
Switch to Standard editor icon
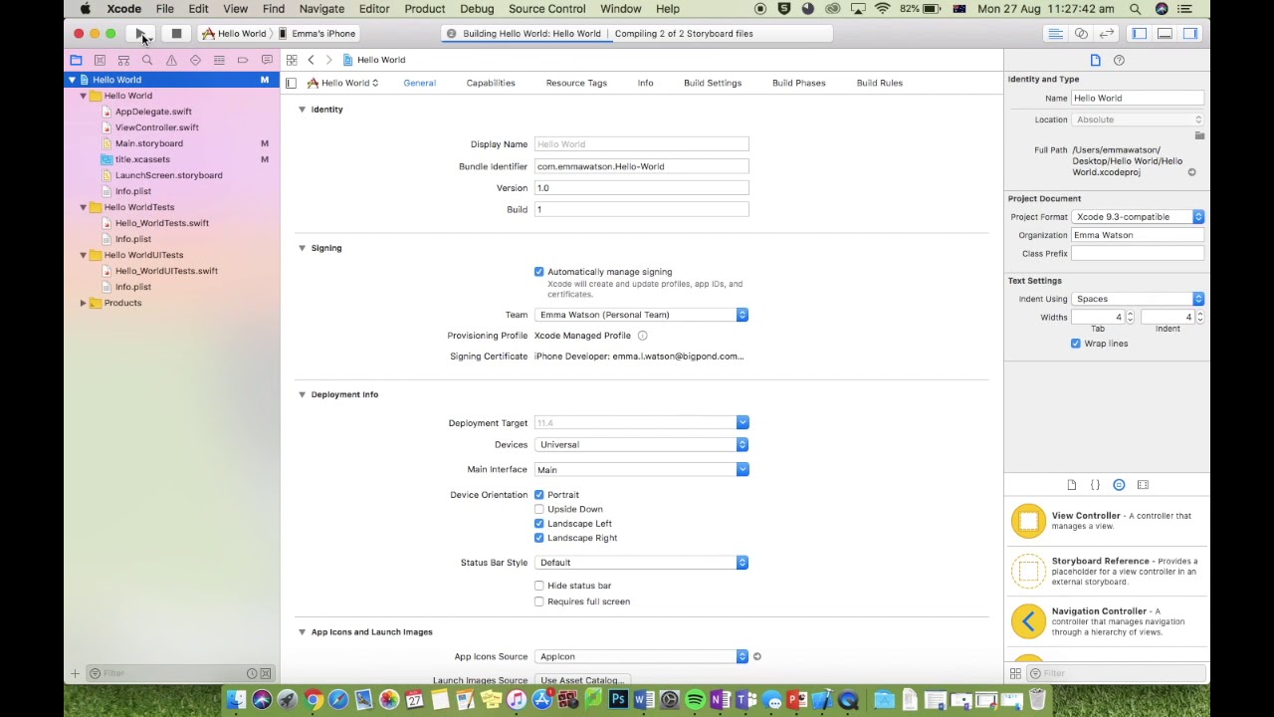(x=1055, y=34)
